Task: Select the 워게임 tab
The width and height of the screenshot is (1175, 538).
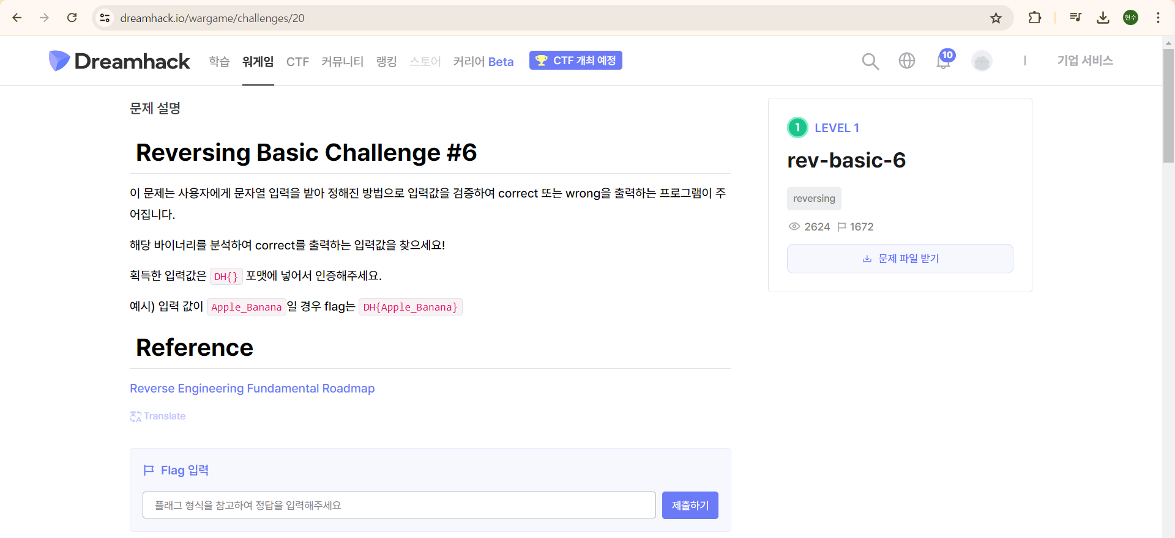Action: (x=258, y=61)
